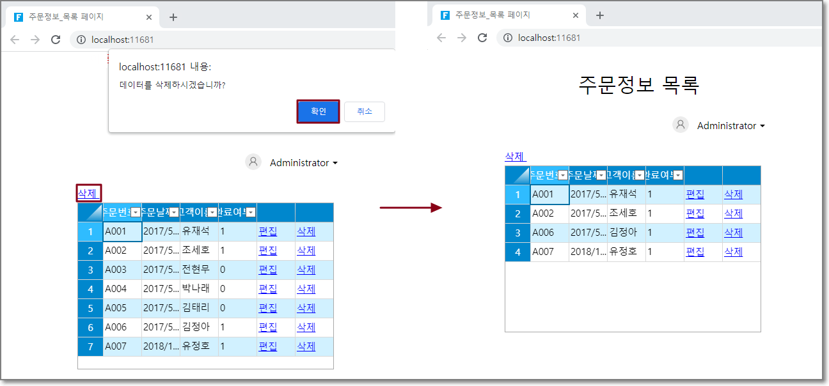Screen dimensions: 829x386
Task: Click the 편집 link for order A003
Action: (267, 270)
